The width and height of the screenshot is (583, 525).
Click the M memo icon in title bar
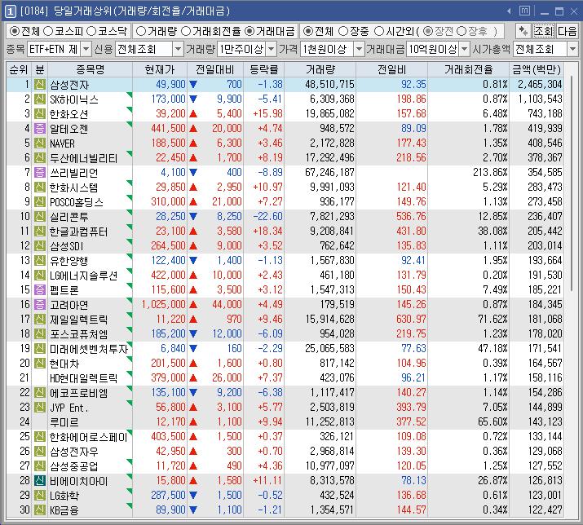(524, 11)
